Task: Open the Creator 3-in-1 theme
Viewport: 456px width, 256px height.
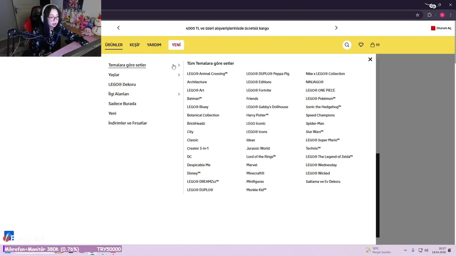Action: pos(198,148)
